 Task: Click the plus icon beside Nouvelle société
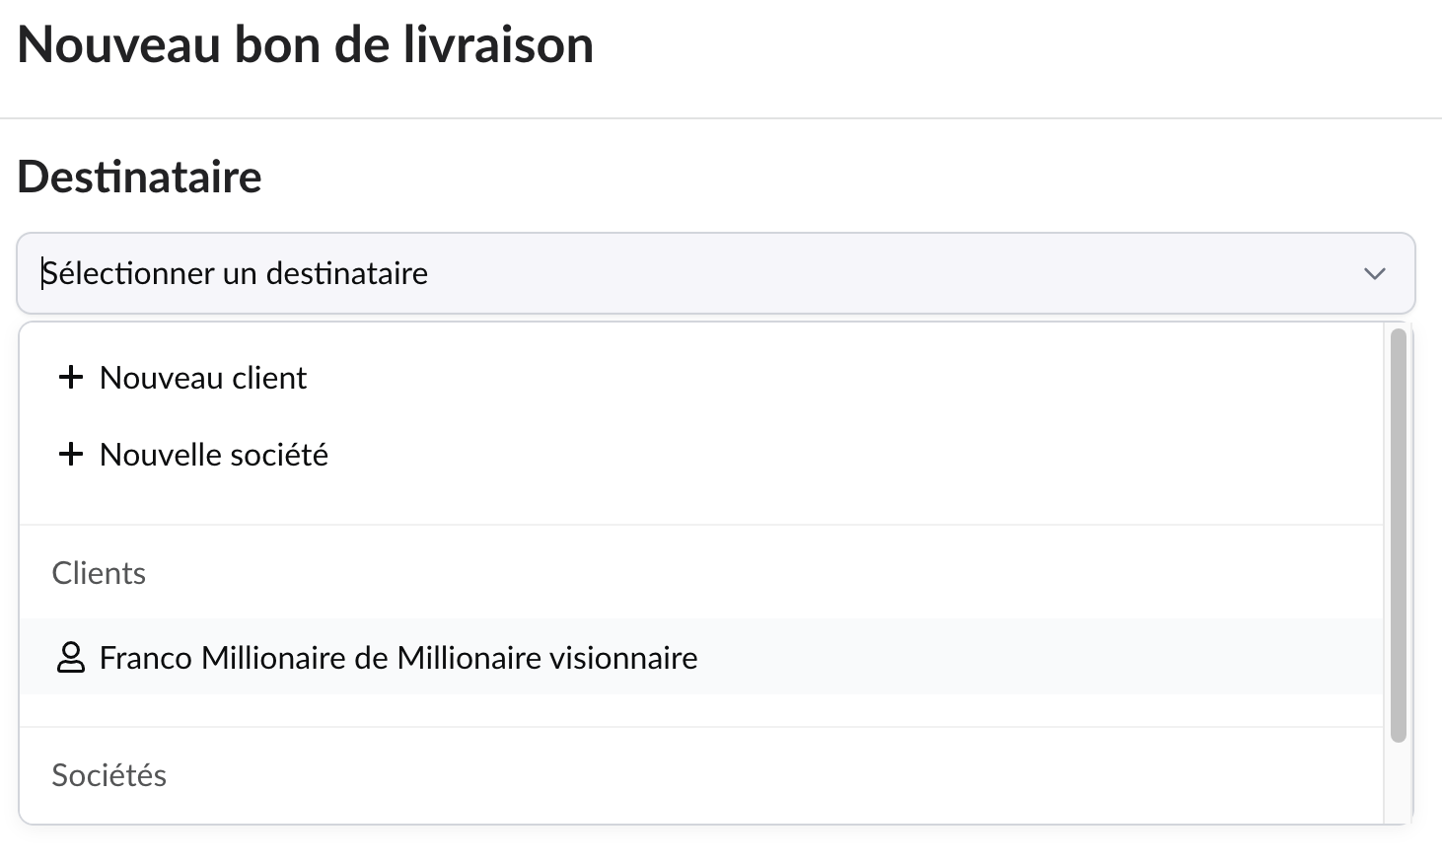click(x=70, y=454)
